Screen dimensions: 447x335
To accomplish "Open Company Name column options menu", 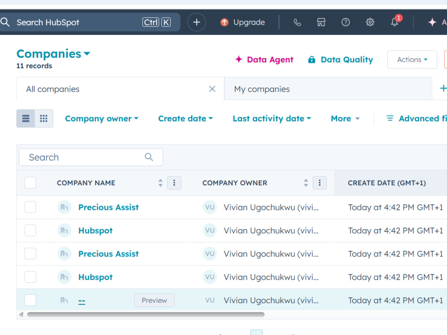I will (174, 183).
